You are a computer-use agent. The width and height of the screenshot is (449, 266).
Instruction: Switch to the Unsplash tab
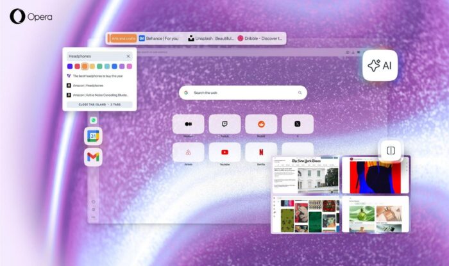[x=211, y=38]
